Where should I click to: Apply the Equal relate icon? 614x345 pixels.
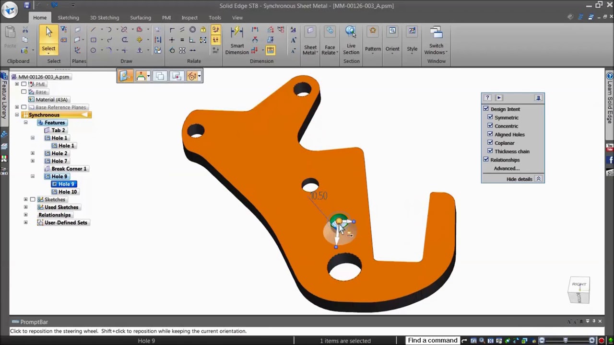182,40
